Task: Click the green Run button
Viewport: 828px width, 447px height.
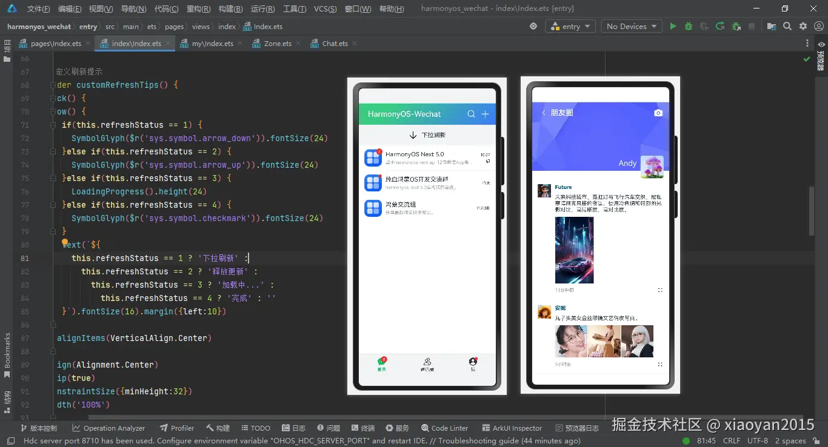Action: (x=673, y=27)
